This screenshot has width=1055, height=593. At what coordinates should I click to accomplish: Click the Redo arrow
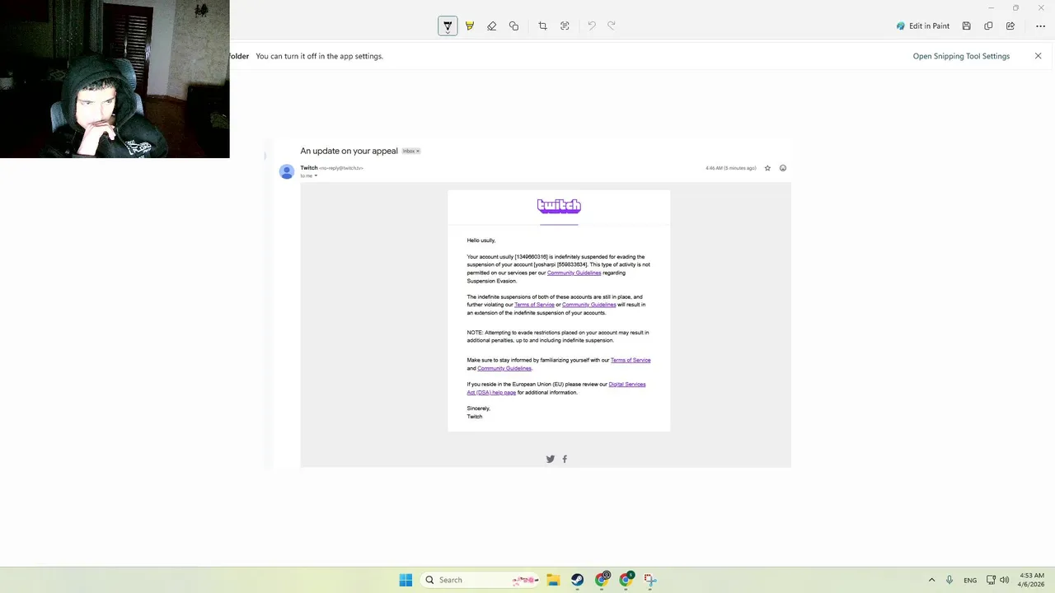(612, 26)
